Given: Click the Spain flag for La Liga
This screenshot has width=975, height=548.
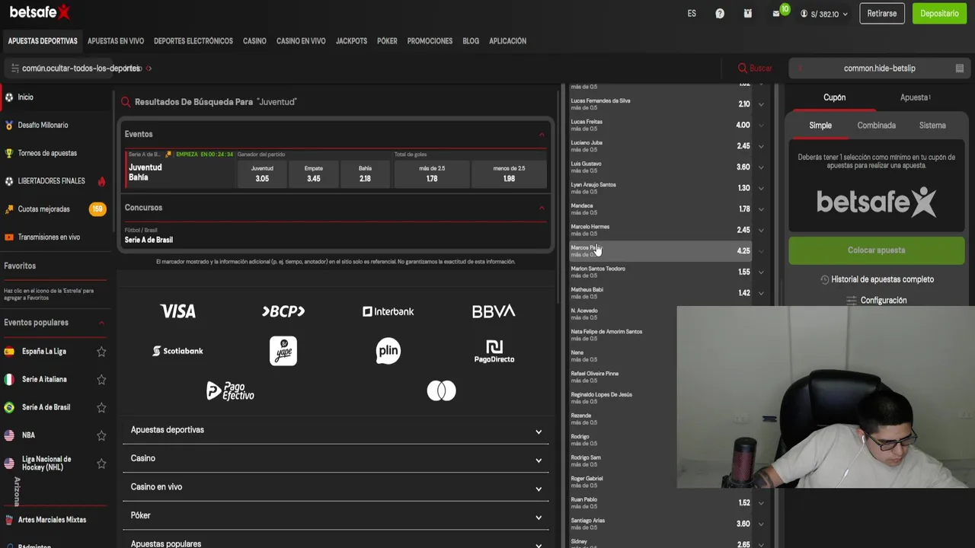Looking at the screenshot, I should (9, 352).
